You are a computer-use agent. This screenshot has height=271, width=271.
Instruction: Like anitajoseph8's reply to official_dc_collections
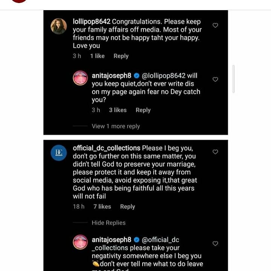(x=215, y=244)
